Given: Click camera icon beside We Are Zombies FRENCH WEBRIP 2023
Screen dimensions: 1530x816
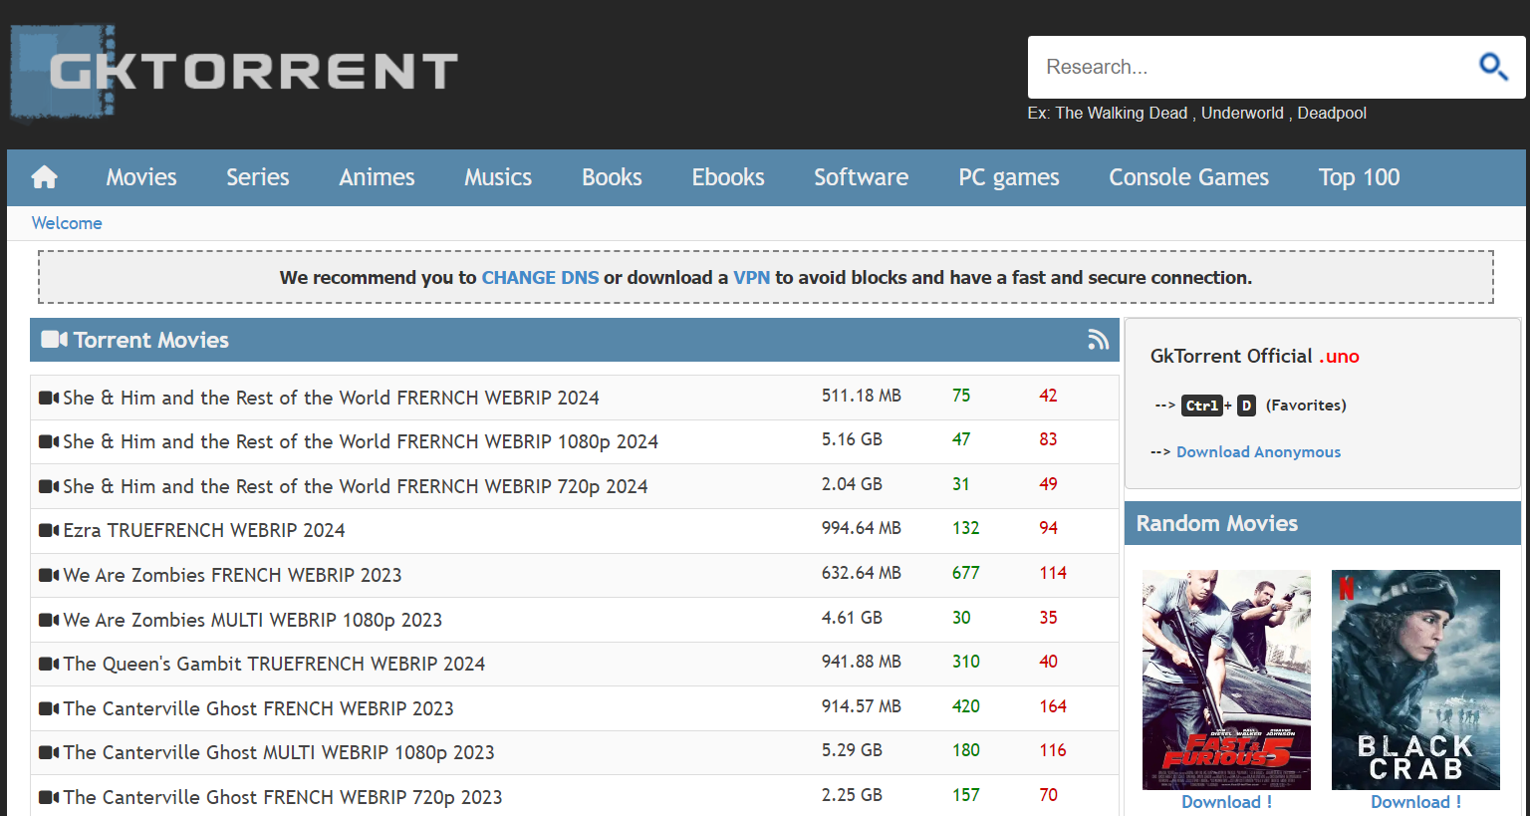Looking at the screenshot, I should tap(49, 575).
